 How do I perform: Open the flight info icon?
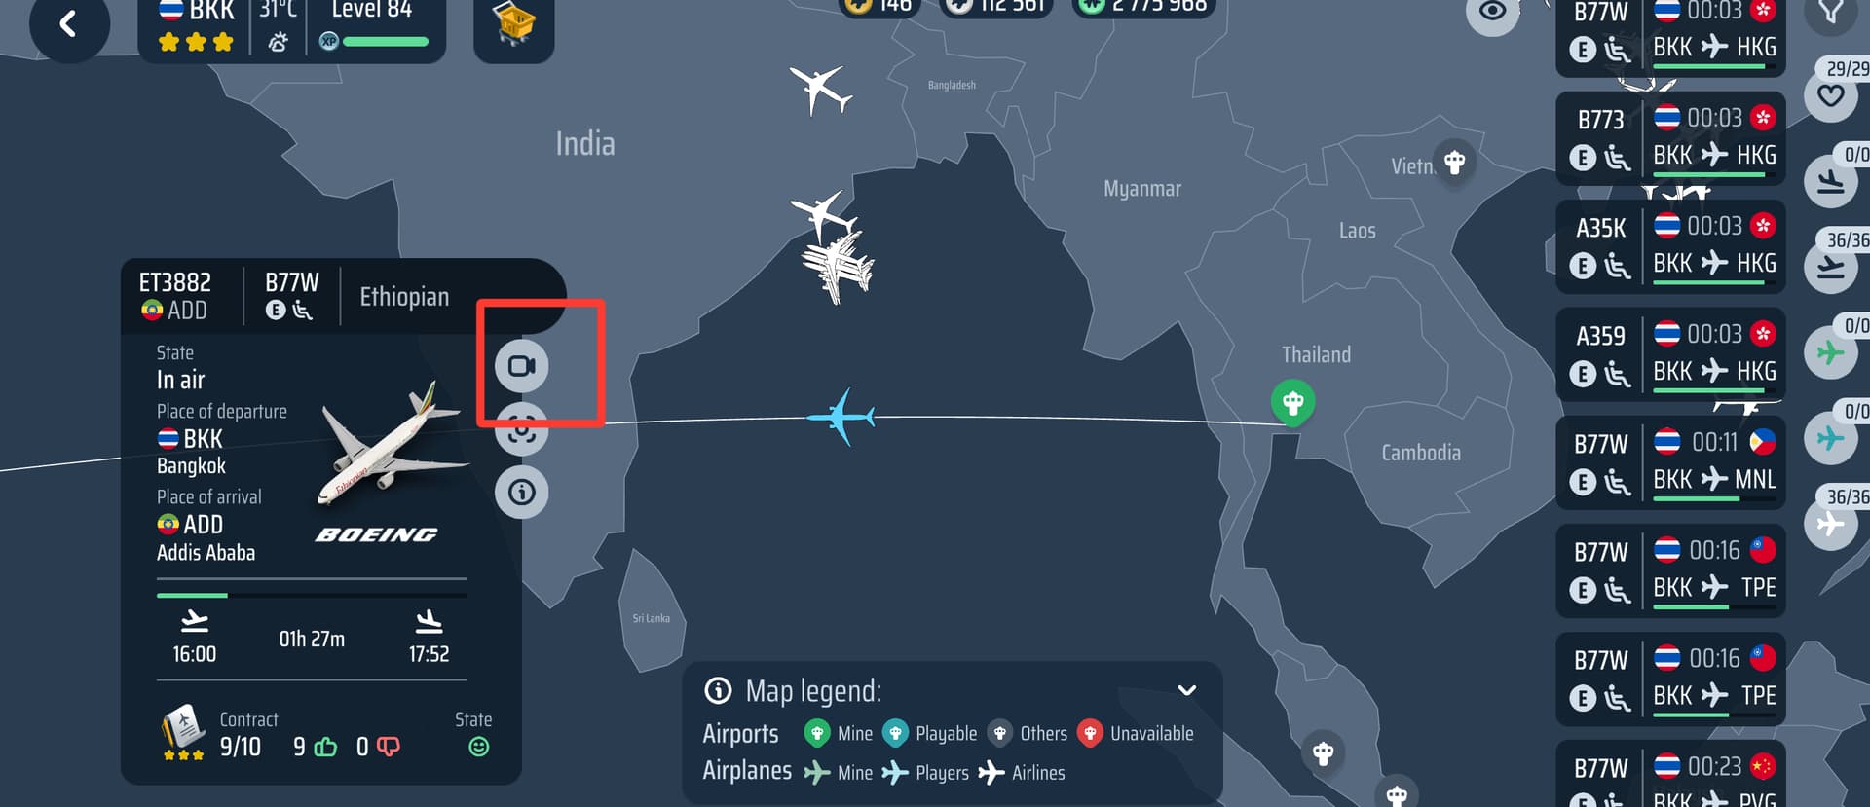[522, 492]
